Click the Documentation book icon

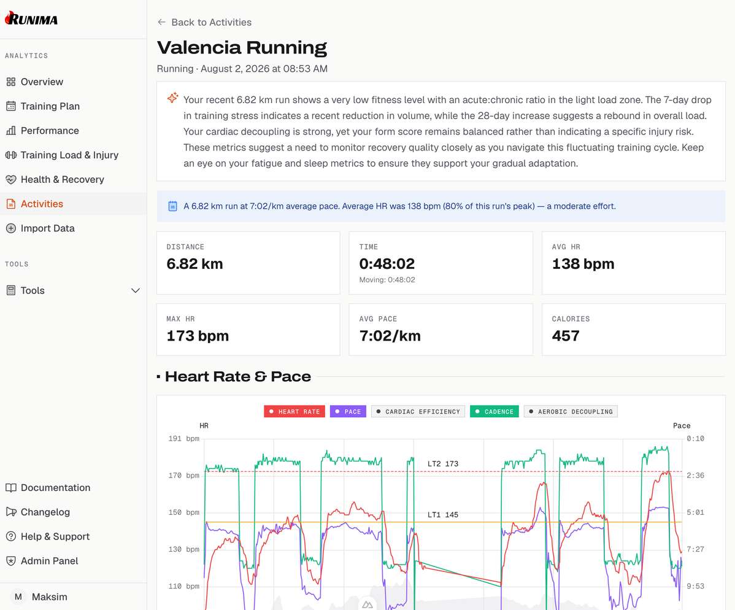pyautogui.click(x=11, y=488)
